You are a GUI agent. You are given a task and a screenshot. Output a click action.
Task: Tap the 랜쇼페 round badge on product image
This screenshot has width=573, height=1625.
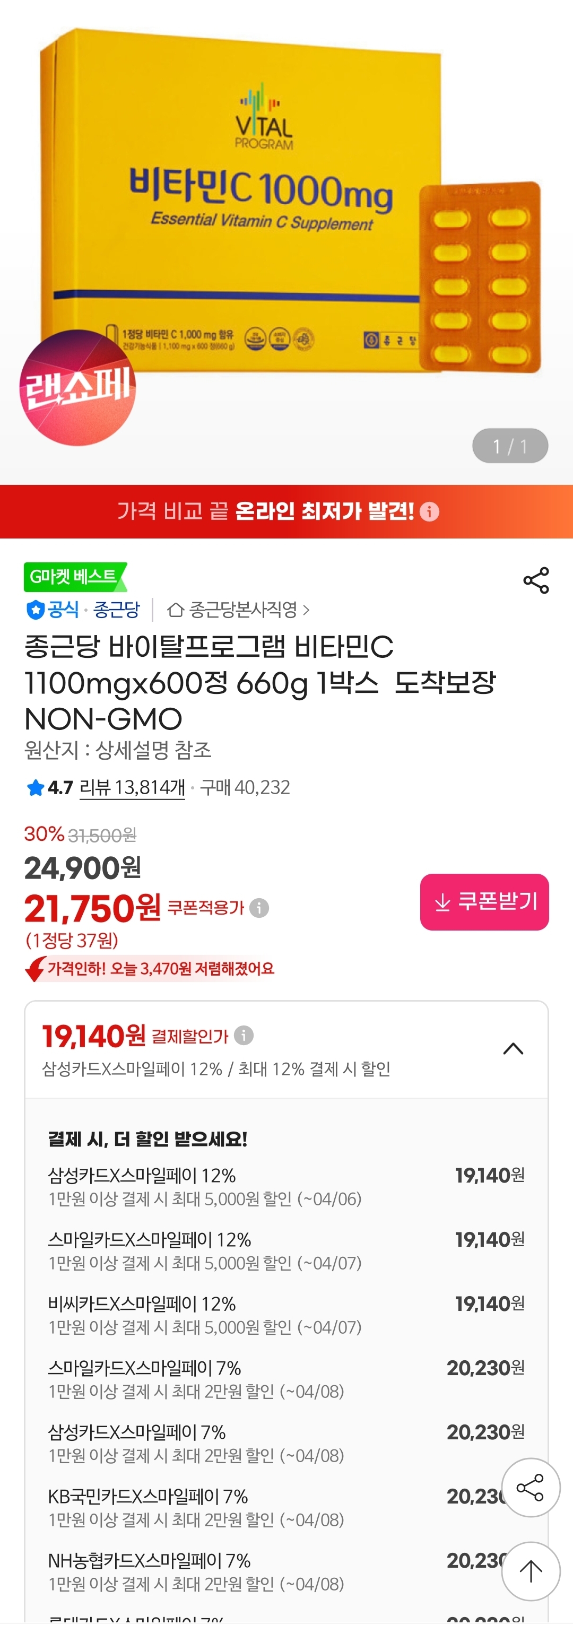click(x=77, y=387)
